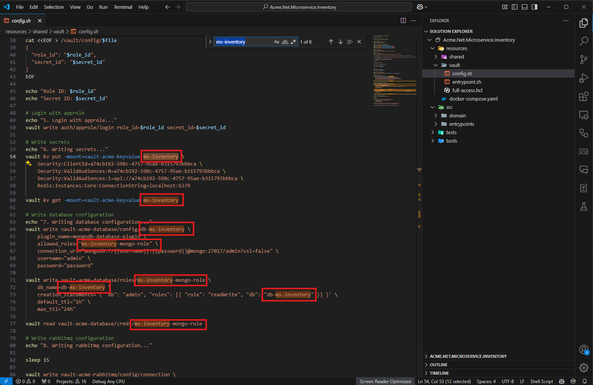593x385 pixels.
Task: Open the Accounts menu icon
Action: [583, 349]
